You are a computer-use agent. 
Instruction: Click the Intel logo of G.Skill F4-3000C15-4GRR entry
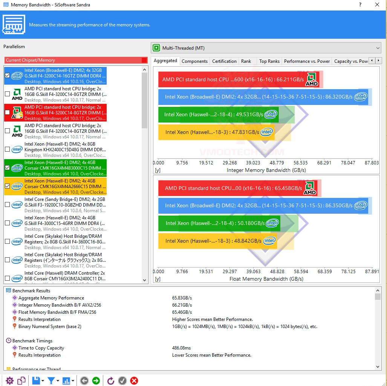[17, 223]
